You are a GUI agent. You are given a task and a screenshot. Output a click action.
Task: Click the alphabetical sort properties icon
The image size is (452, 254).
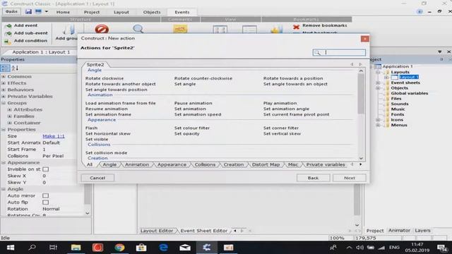click(x=15, y=68)
